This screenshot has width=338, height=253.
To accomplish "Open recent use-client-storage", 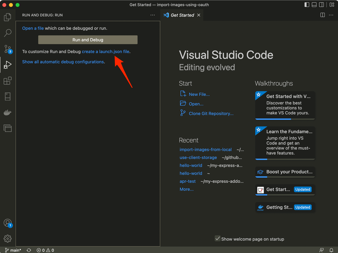I will (x=198, y=158).
